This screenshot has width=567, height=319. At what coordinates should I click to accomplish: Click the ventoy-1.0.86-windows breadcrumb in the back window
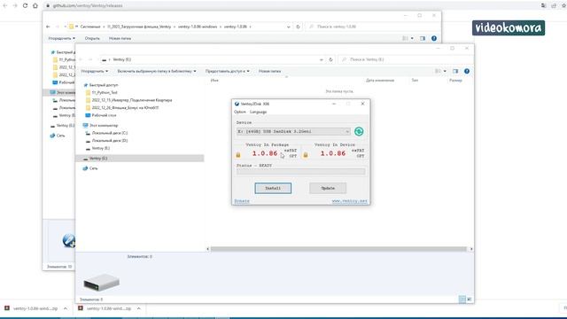click(x=198, y=27)
